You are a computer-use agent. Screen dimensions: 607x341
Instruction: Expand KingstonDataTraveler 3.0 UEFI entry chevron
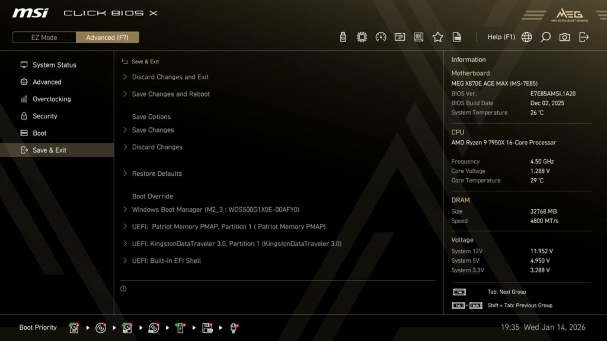tap(125, 243)
